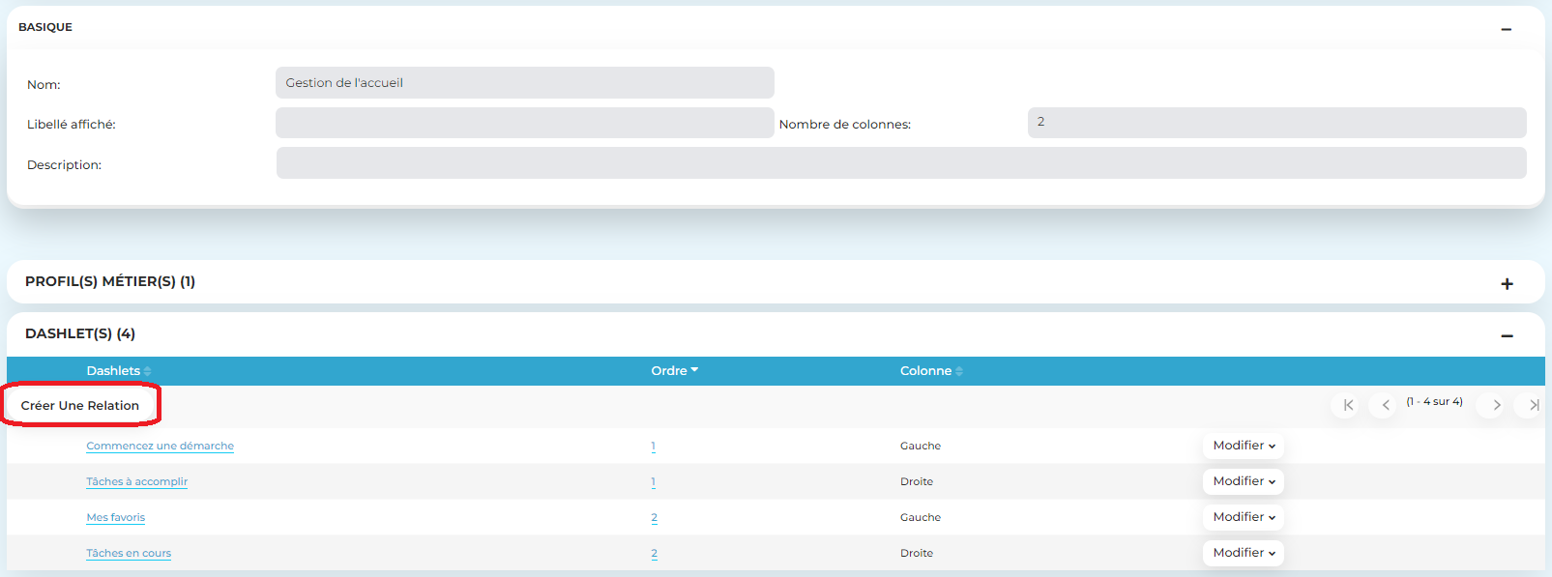Open the Commencez une démarche link

pos(160,446)
